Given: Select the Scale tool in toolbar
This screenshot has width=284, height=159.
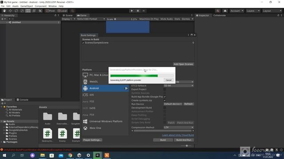Looking at the screenshot, I should pyautogui.click(x=22, y=11).
